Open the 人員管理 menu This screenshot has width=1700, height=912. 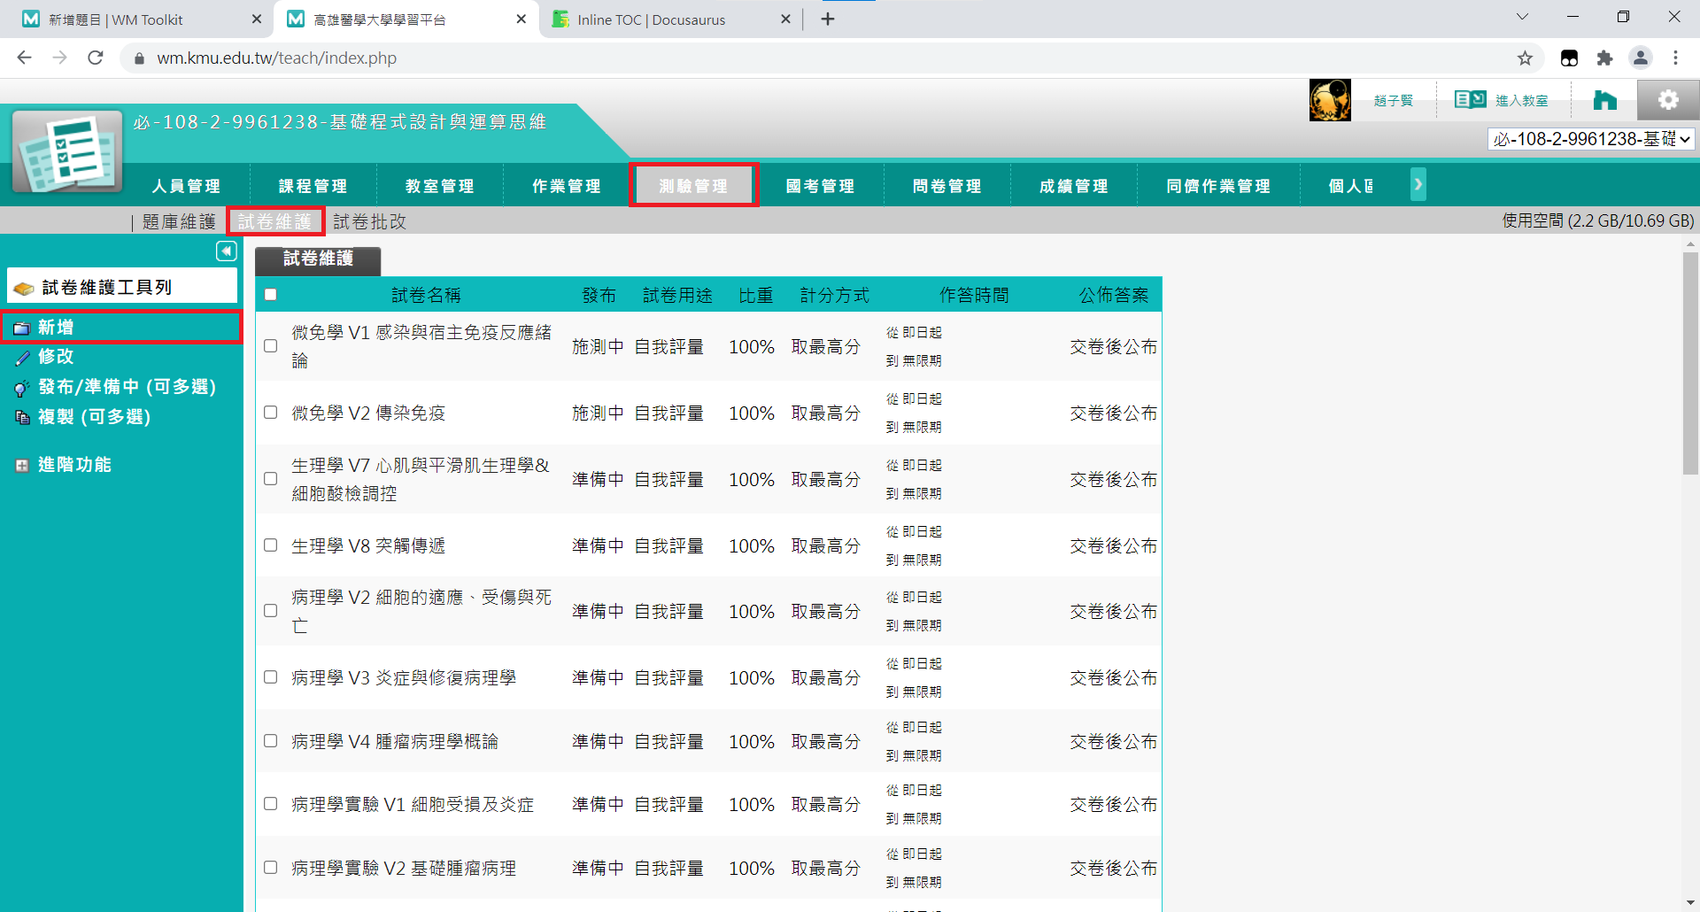coord(186,186)
